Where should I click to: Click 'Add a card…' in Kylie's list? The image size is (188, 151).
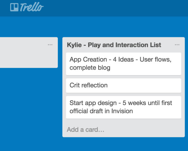point(86,129)
